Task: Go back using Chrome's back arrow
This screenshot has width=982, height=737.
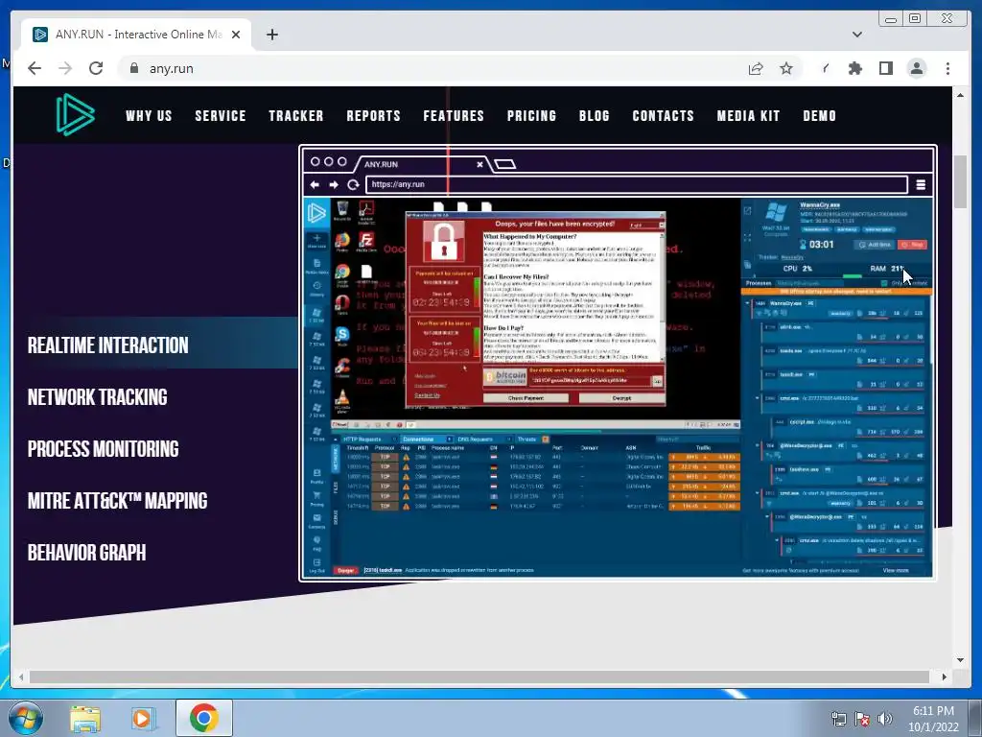Action: point(35,68)
